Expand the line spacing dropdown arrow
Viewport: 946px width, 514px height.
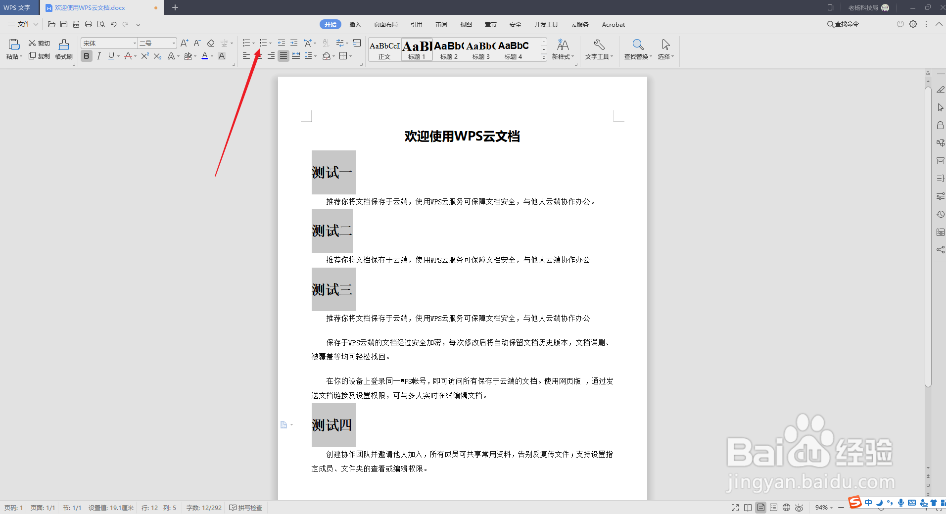[315, 56]
